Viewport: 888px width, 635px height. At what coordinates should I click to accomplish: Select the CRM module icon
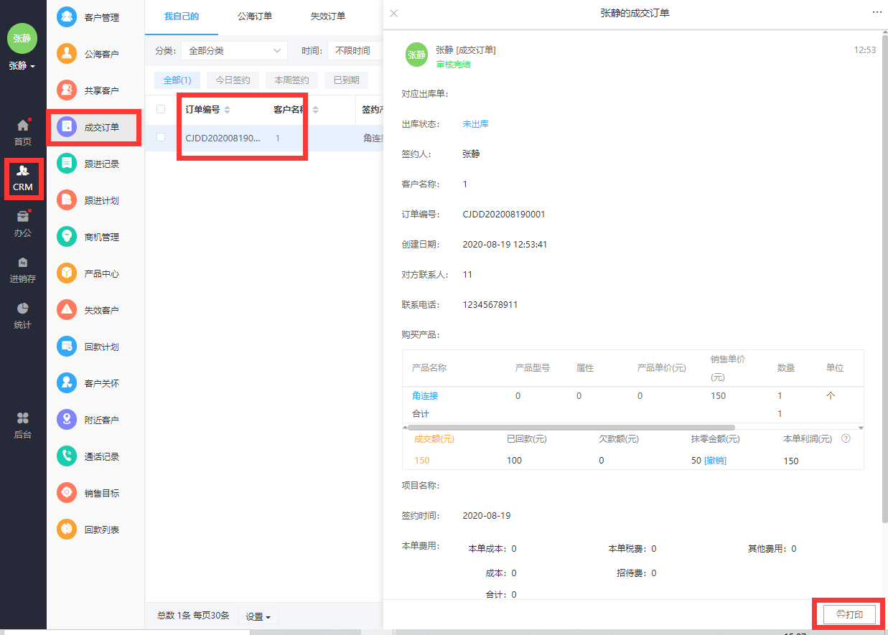tap(23, 171)
